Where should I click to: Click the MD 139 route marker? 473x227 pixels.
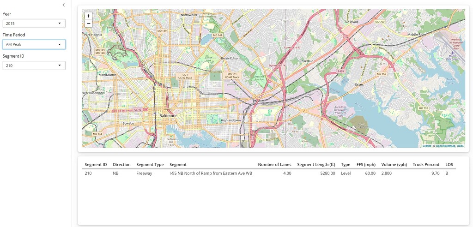tap(161, 31)
